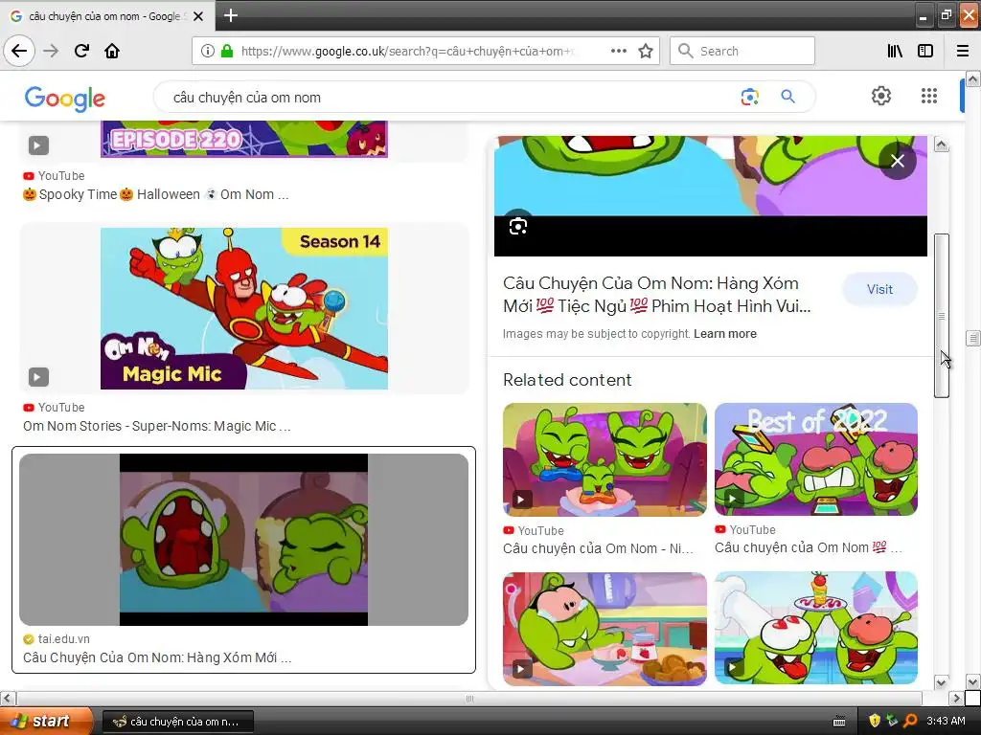
Task: Click the blue Google search magnifier button
Action: (787, 97)
